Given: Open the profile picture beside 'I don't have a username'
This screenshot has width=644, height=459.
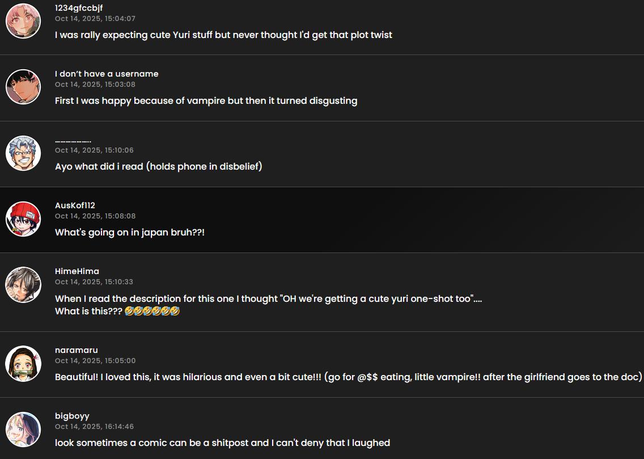Looking at the screenshot, I should click(23, 87).
